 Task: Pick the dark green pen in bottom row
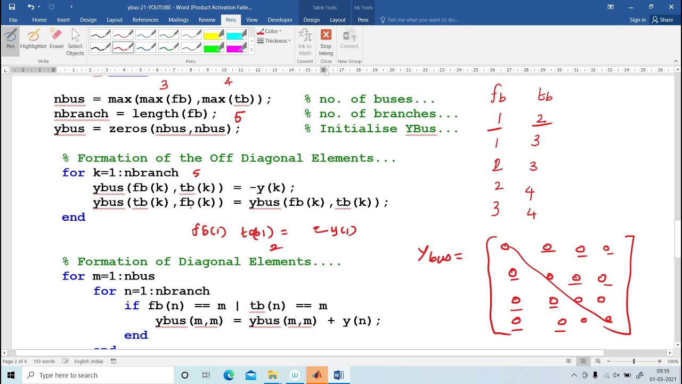coord(168,47)
